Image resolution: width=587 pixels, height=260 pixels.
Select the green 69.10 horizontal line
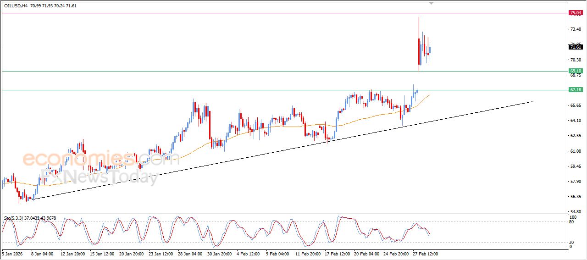point(229,71)
